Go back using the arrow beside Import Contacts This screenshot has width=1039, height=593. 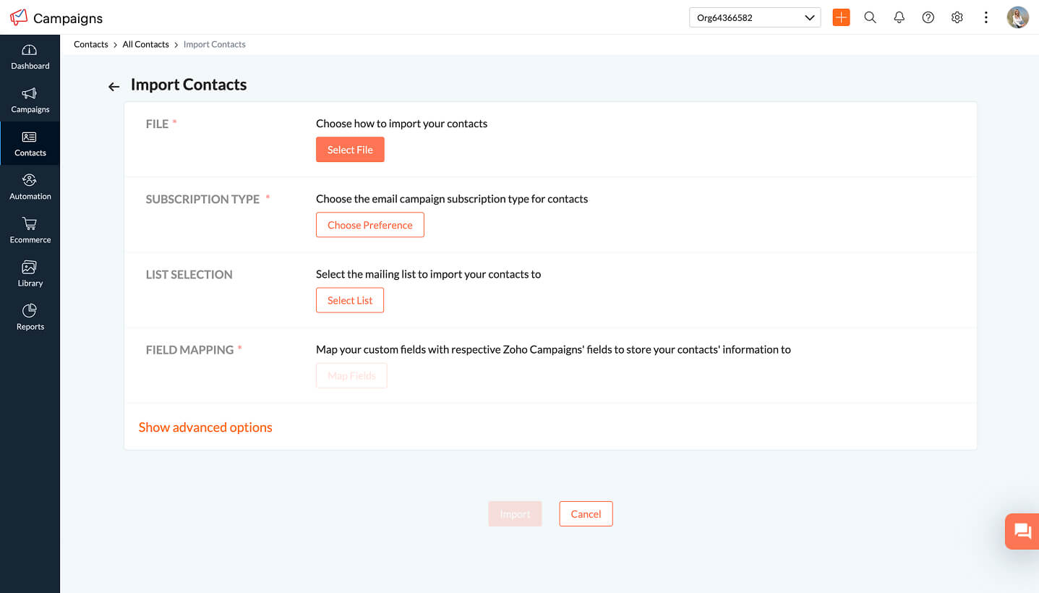[x=114, y=87]
